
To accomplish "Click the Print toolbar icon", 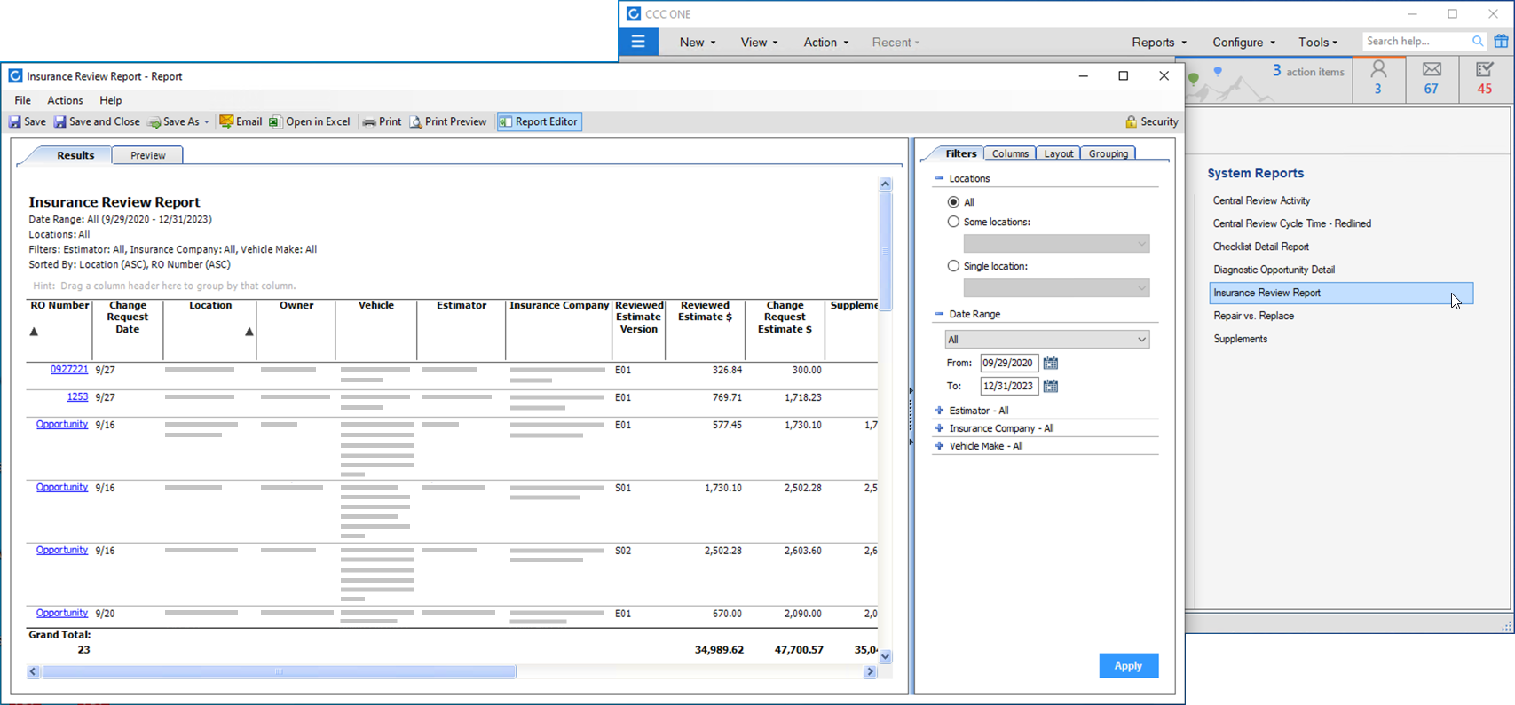I will click(369, 121).
